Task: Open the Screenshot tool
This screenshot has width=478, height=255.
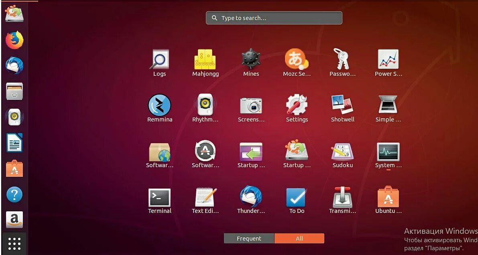Action: [251, 109]
